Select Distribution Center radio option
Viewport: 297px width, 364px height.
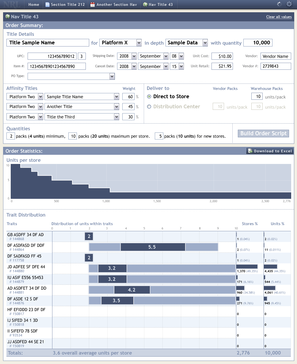(149, 106)
